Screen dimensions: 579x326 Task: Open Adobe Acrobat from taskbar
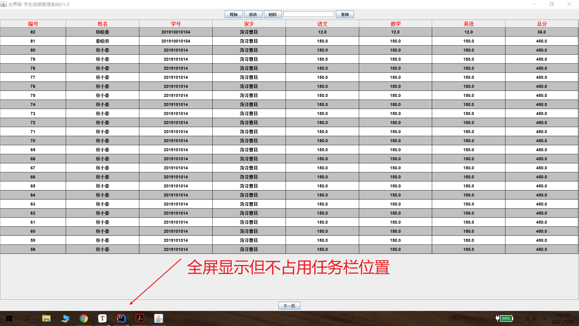tap(140, 318)
